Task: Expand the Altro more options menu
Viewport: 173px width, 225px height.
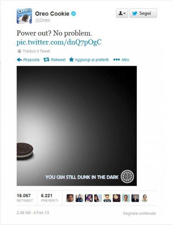Action: click(x=121, y=60)
